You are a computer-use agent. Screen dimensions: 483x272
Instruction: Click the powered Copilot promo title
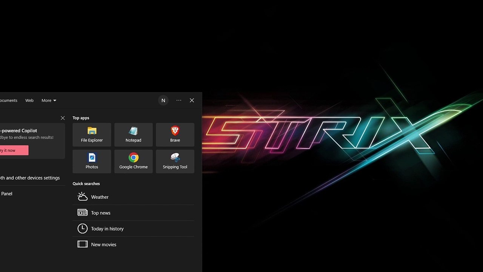click(18, 131)
